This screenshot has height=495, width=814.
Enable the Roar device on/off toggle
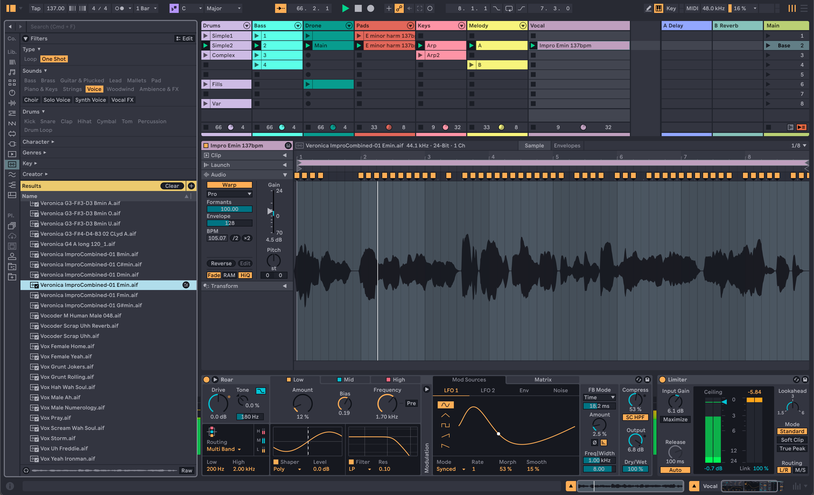[207, 379]
